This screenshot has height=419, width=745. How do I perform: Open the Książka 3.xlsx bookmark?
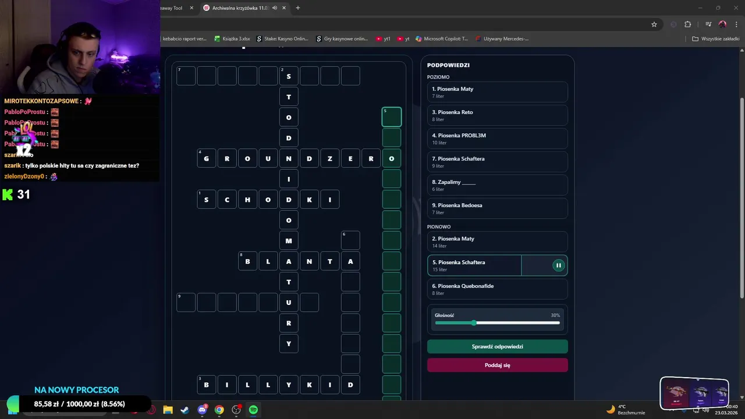coord(232,39)
